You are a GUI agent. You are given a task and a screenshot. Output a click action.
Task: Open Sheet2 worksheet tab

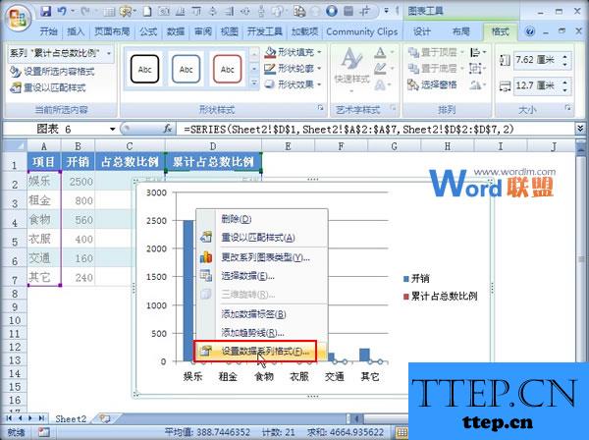click(x=71, y=418)
